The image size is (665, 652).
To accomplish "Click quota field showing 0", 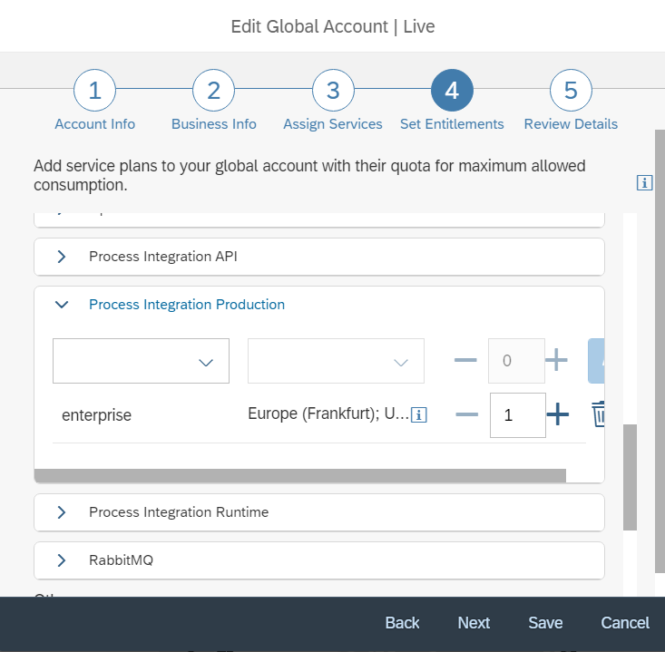I will point(516,361).
